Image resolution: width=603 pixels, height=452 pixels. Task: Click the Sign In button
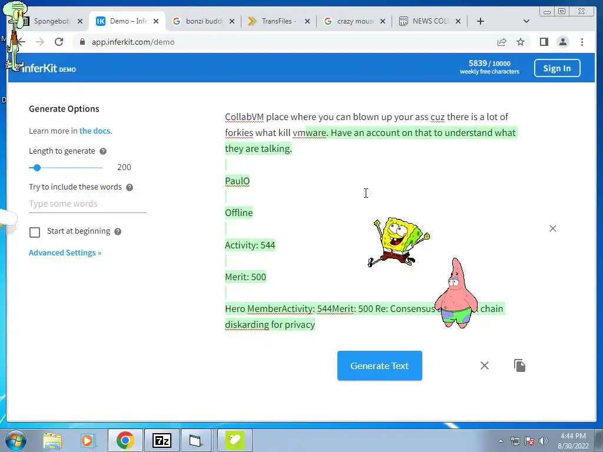[557, 68]
